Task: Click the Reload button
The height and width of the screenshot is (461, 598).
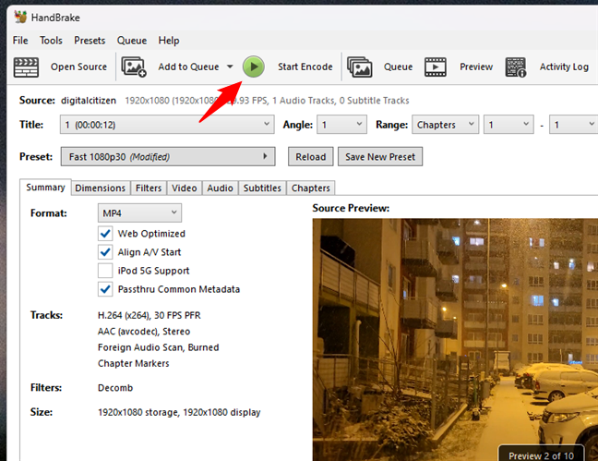Action: tap(310, 157)
